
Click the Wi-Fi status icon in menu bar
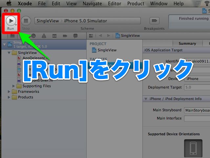[207, 4]
